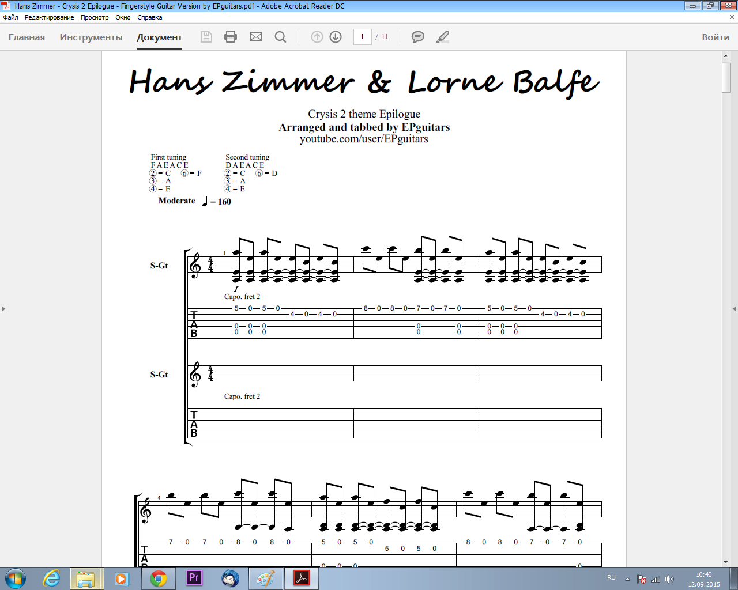The height and width of the screenshot is (590, 738).
Task: Open the Главная tab
Action: pos(27,37)
